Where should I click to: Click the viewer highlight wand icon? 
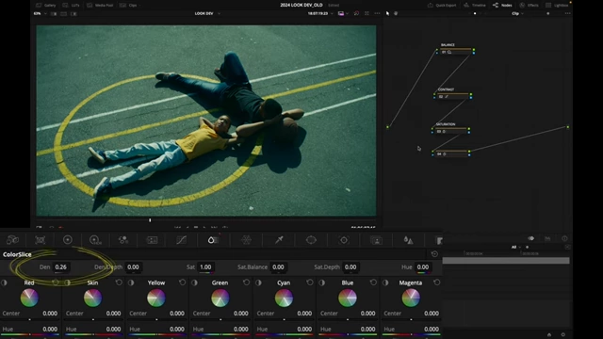[x=356, y=13]
